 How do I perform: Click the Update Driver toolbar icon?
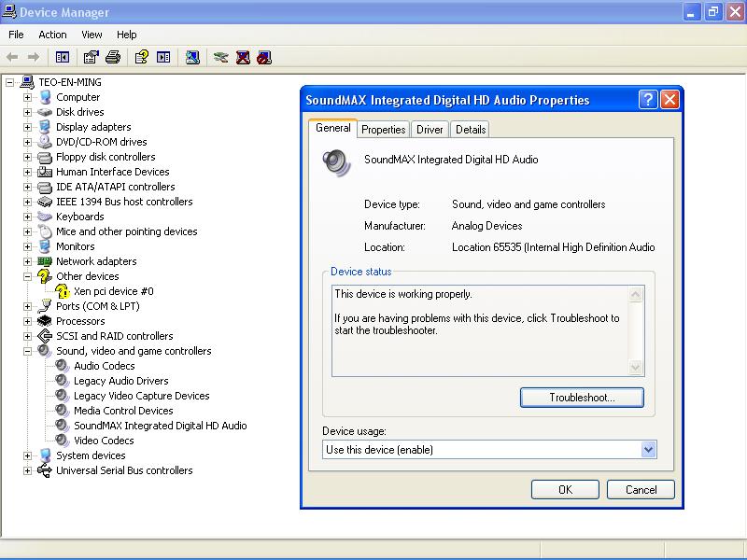coord(220,57)
